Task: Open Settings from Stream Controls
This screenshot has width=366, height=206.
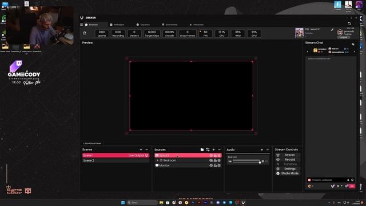Action: (288, 169)
